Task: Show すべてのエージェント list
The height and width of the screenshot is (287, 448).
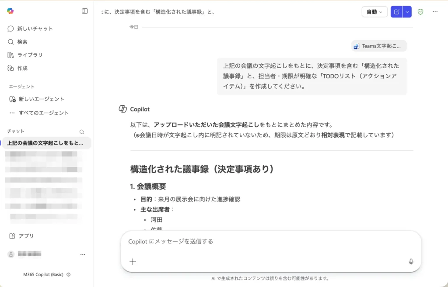Action: 39,113
